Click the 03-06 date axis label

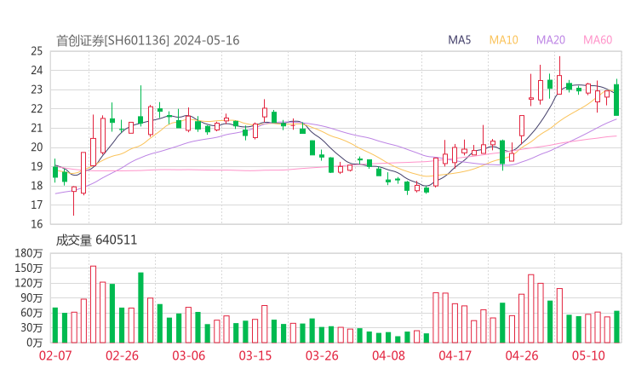pyautogui.click(x=188, y=355)
